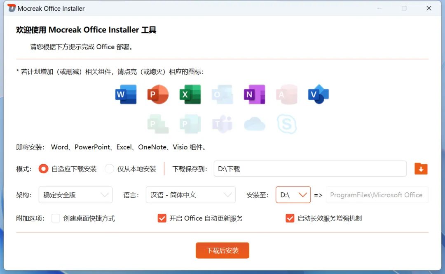
Task: Select 自适应下载安装 mode radio button
Action: coord(43,169)
